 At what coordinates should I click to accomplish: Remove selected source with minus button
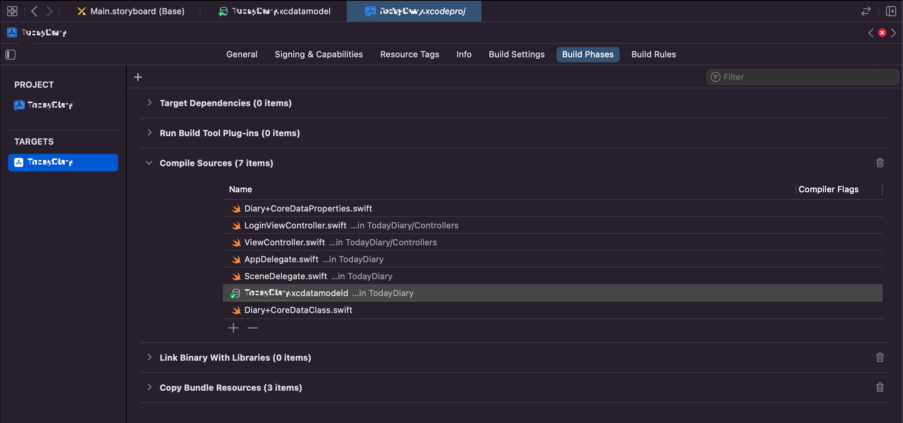(253, 328)
